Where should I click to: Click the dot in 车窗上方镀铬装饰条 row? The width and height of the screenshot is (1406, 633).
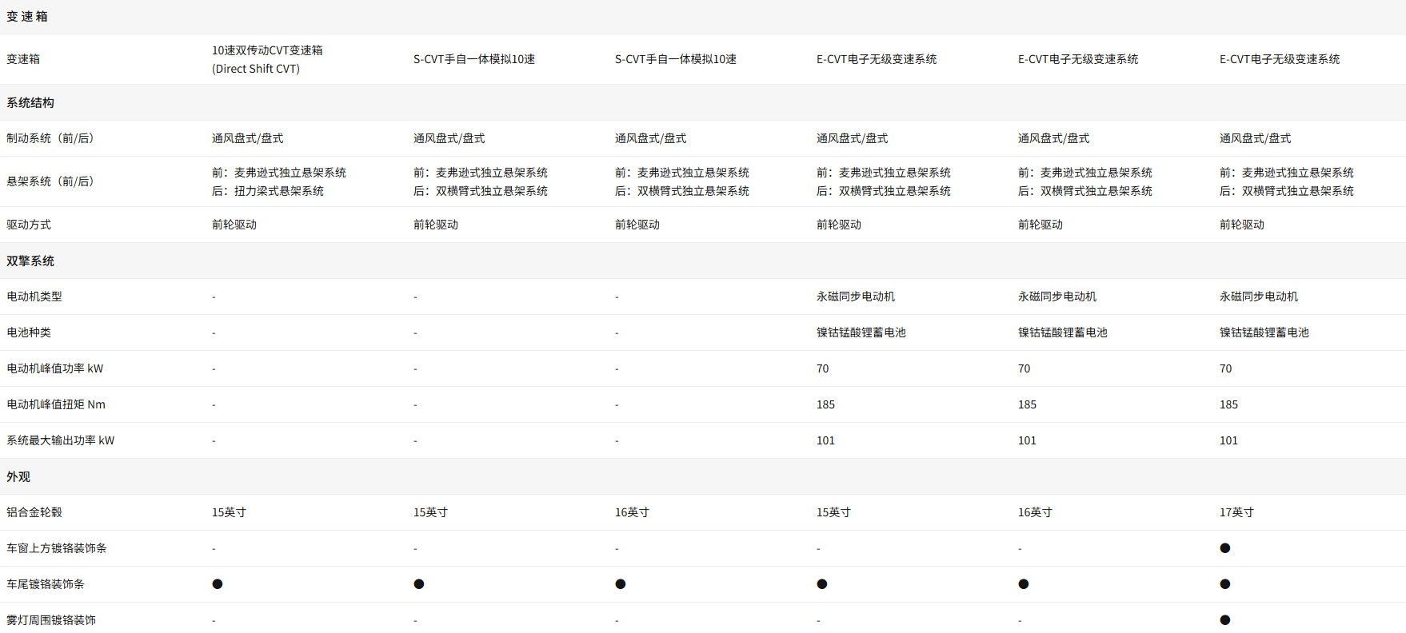[1224, 548]
